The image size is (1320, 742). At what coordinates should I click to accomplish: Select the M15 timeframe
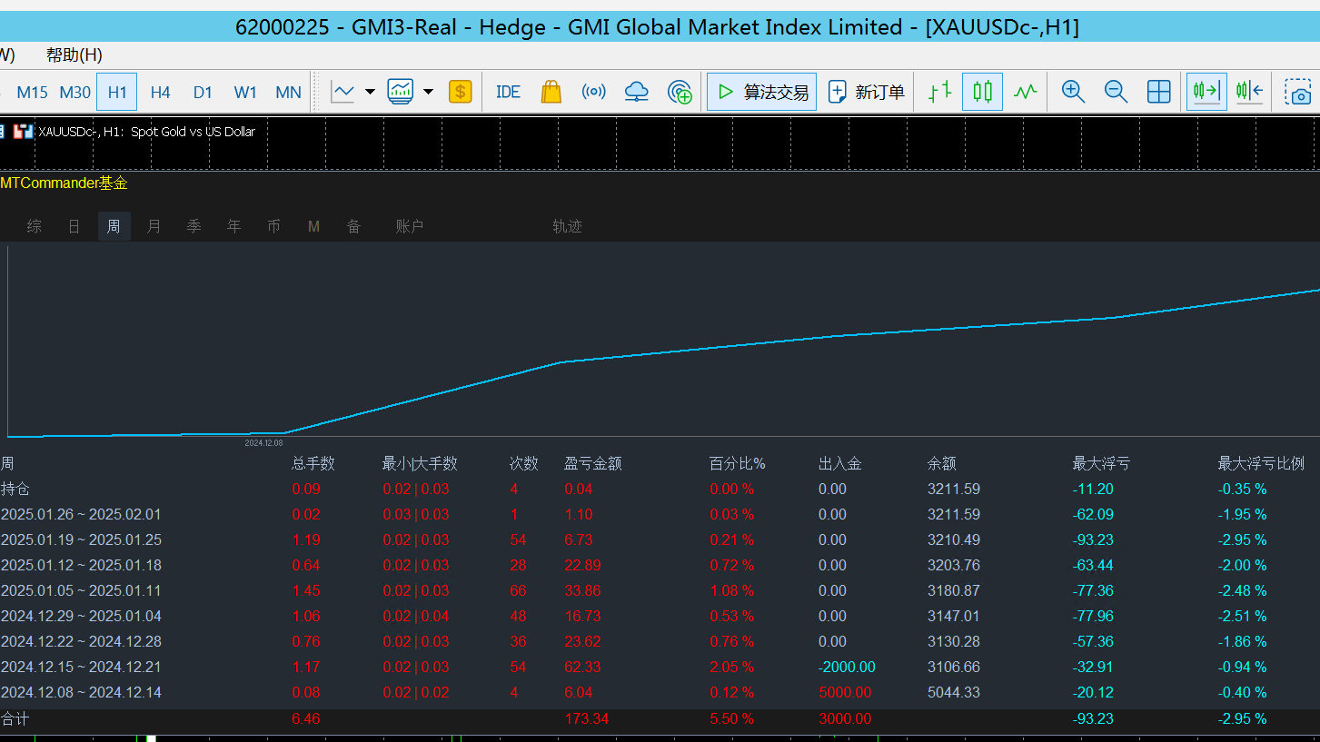32,92
